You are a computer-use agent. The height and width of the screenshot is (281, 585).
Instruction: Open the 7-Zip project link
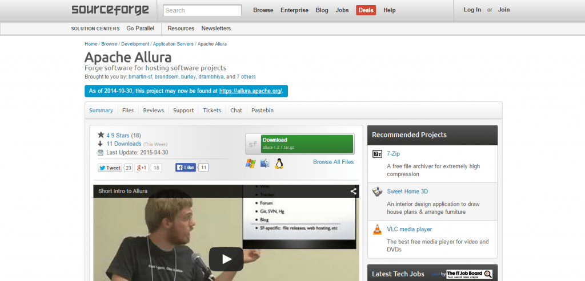pyautogui.click(x=393, y=153)
